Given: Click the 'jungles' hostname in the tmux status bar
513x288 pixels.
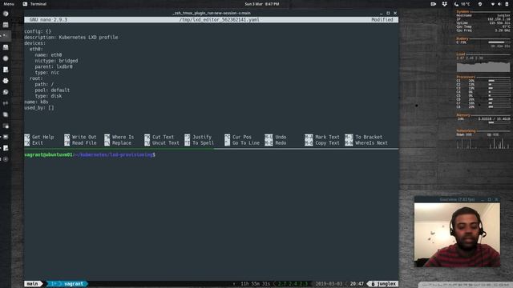Looking at the screenshot, I should tap(383, 284).
